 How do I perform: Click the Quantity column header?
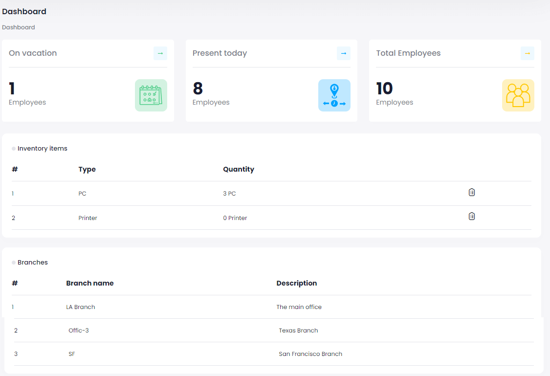(x=239, y=169)
